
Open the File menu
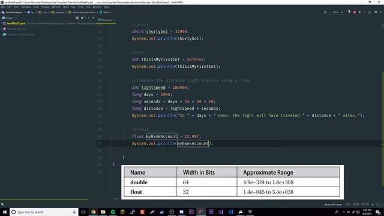pyautogui.click(x=3, y=7)
